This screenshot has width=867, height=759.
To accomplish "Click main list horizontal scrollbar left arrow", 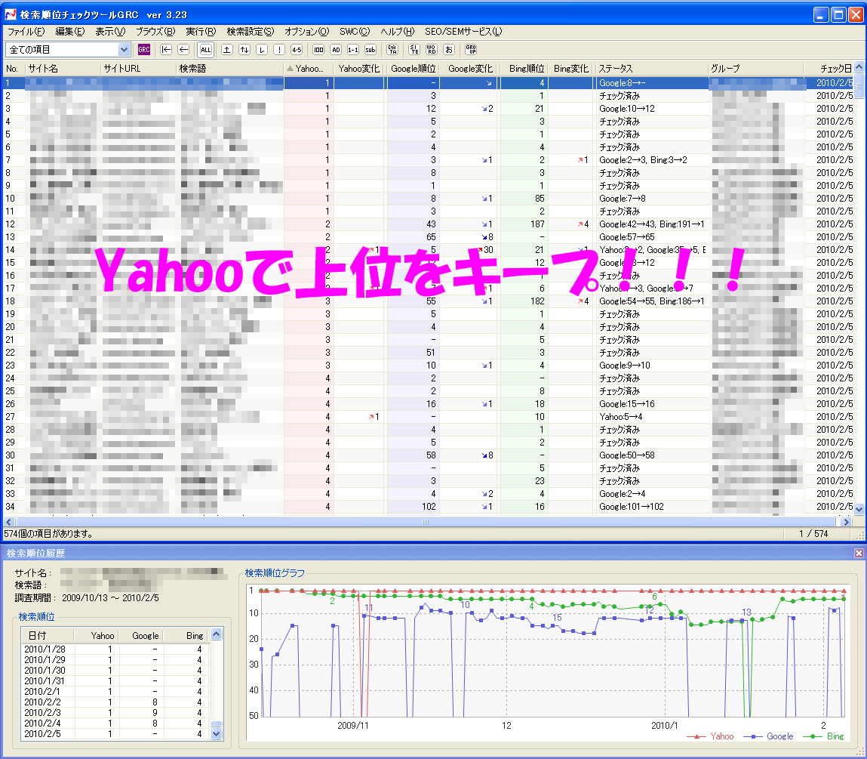I will [x=8, y=522].
